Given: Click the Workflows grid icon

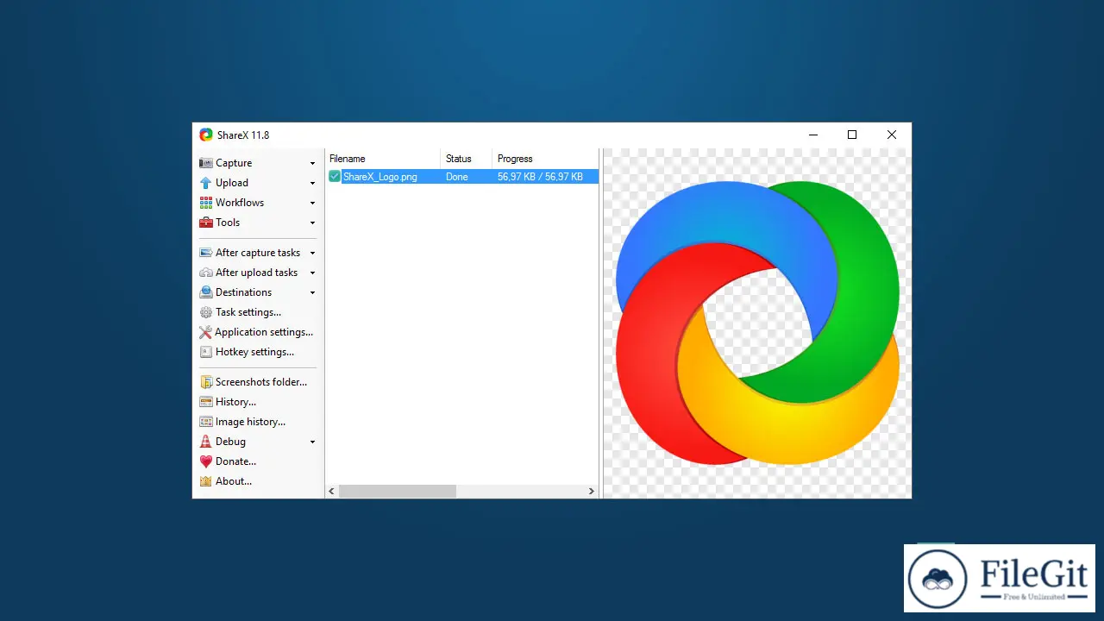Looking at the screenshot, I should pyautogui.click(x=205, y=203).
